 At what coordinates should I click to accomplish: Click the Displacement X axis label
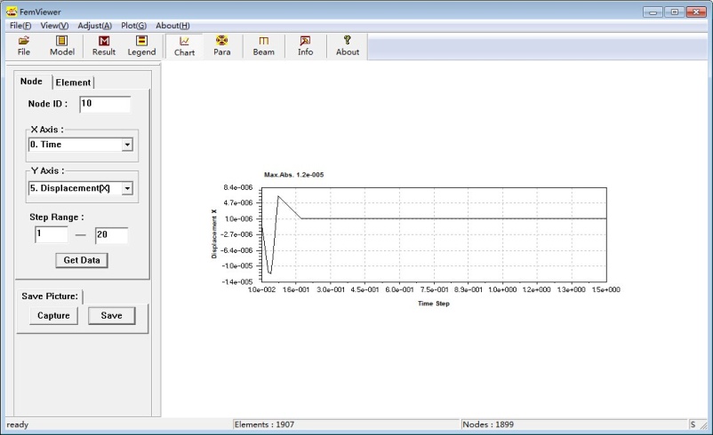(x=214, y=233)
